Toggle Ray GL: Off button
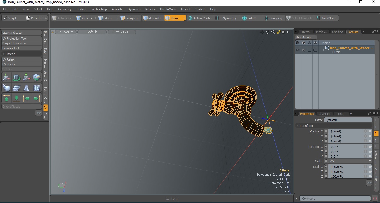 pos(122,32)
